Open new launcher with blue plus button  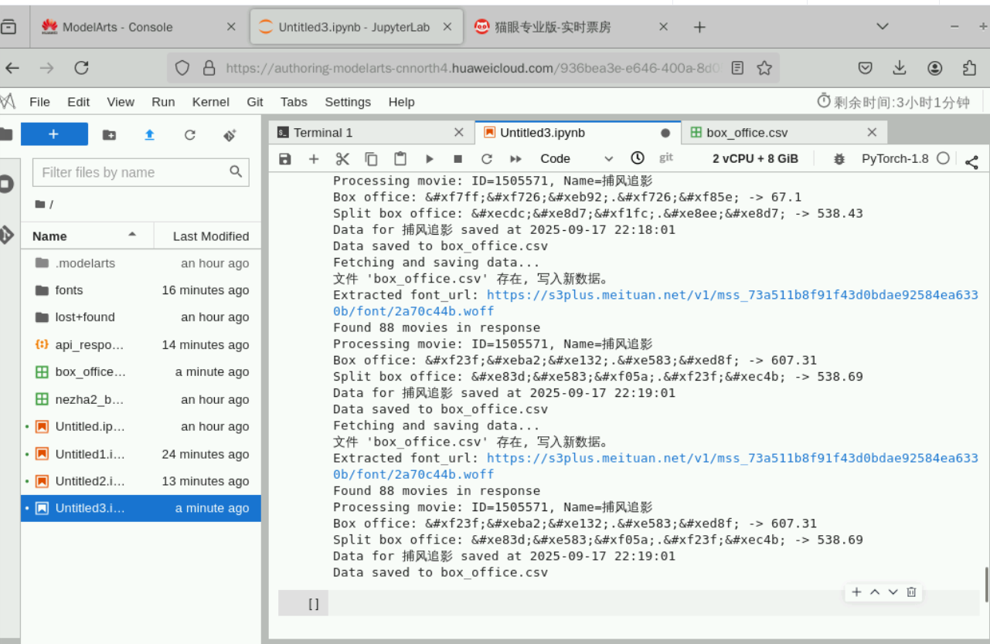tap(54, 134)
